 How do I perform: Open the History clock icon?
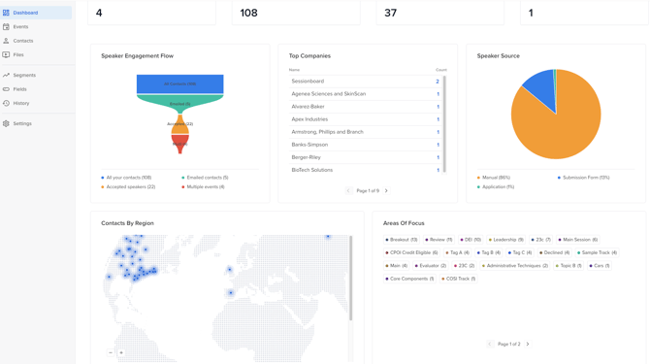(6, 103)
